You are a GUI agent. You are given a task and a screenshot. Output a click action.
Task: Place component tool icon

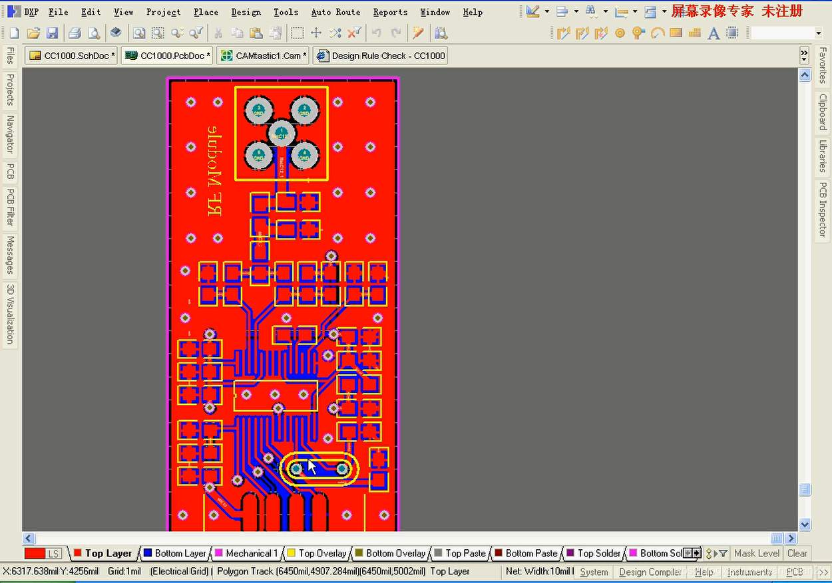click(732, 33)
